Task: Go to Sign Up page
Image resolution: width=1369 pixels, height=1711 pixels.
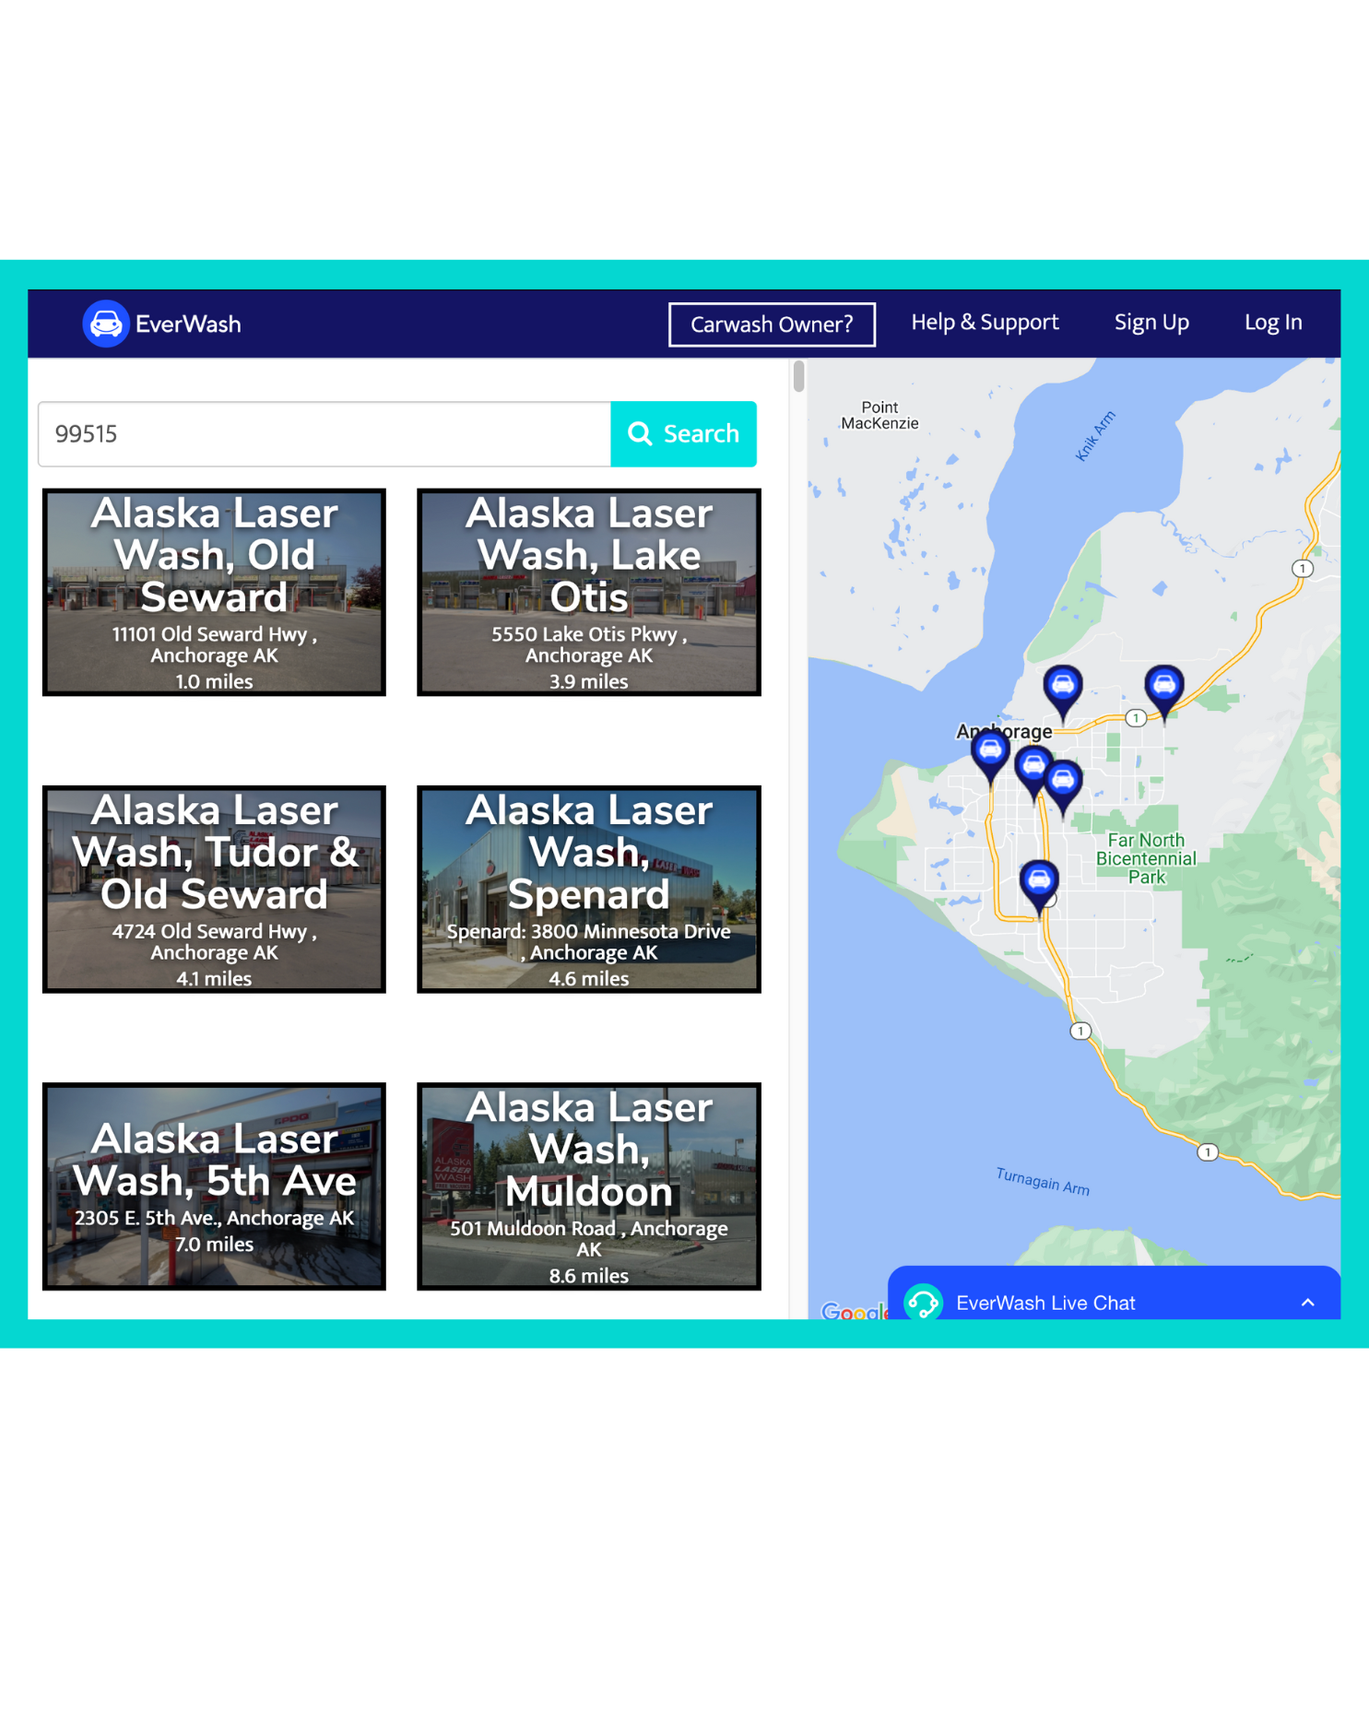Action: 1151,323
